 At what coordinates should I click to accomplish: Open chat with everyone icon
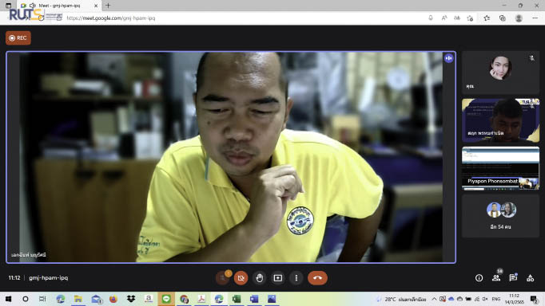pos(513,278)
